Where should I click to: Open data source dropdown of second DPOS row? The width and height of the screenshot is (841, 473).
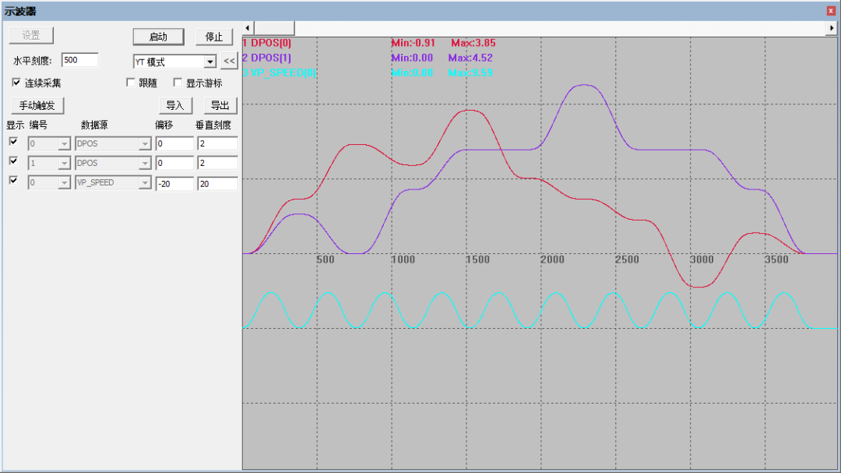pos(145,163)
